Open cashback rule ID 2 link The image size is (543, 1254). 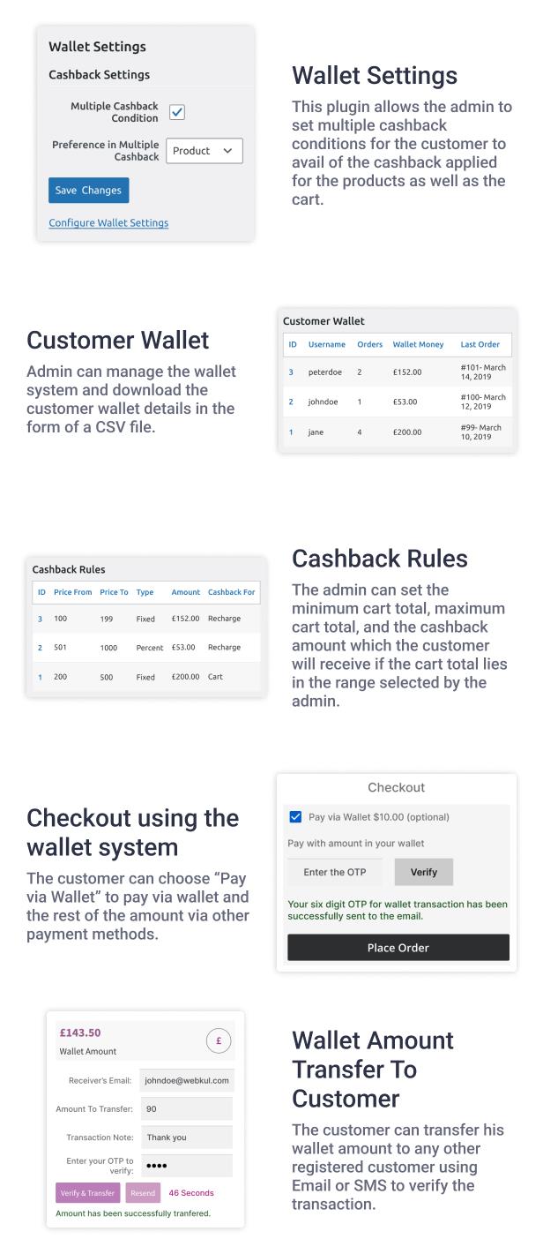(x=40, y=648)
